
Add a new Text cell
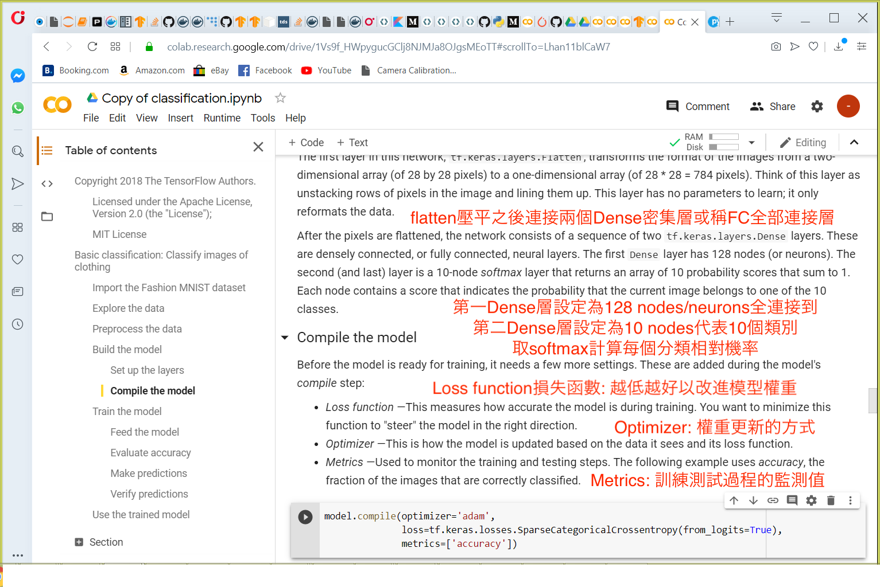tap(352, 142)
